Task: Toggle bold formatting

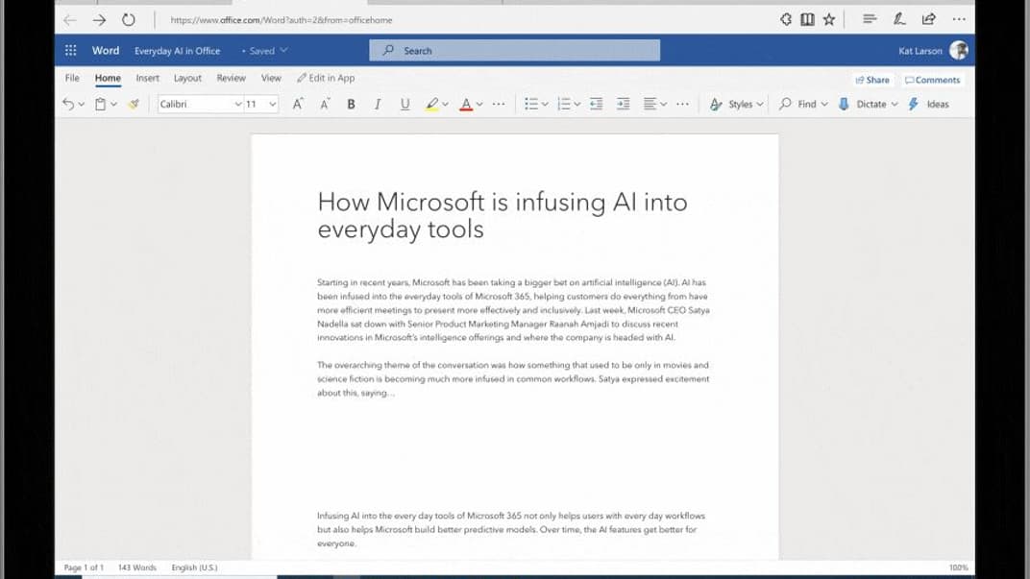Action: click(x=350, y=104)
